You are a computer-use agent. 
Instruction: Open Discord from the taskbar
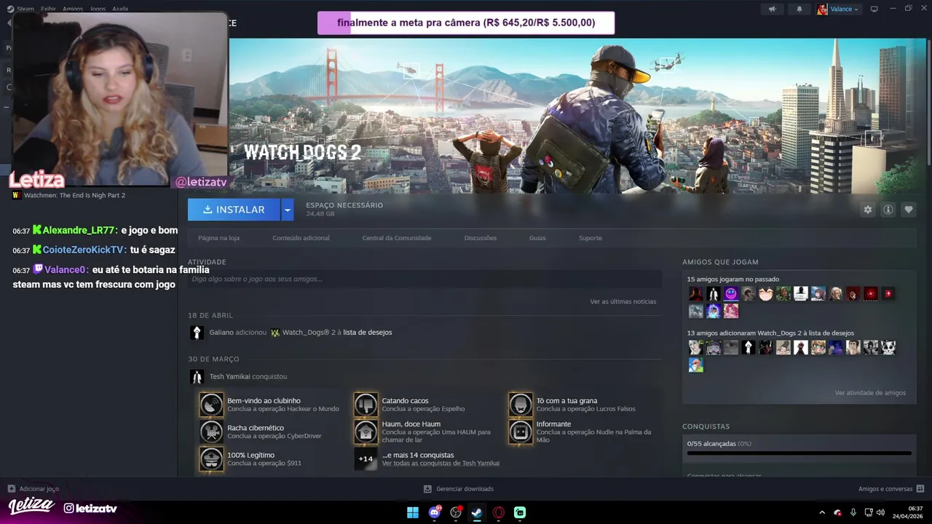[435, 512]
